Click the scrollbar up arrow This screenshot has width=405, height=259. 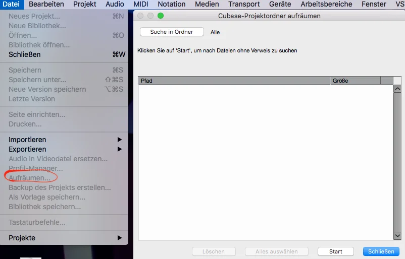pos(397,89)
